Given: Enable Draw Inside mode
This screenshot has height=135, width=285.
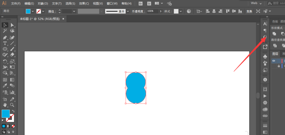Looking at the screenshot, I should (13, 132).
